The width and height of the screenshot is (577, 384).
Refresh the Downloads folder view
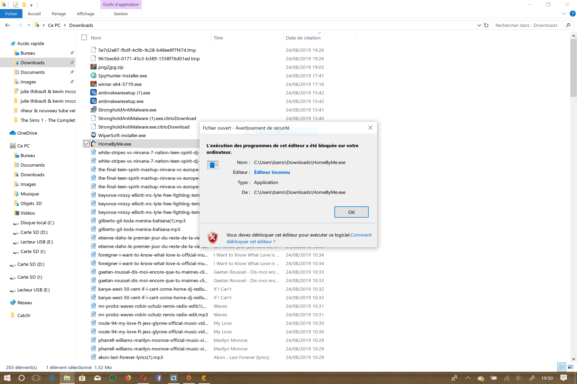(486, 25)
